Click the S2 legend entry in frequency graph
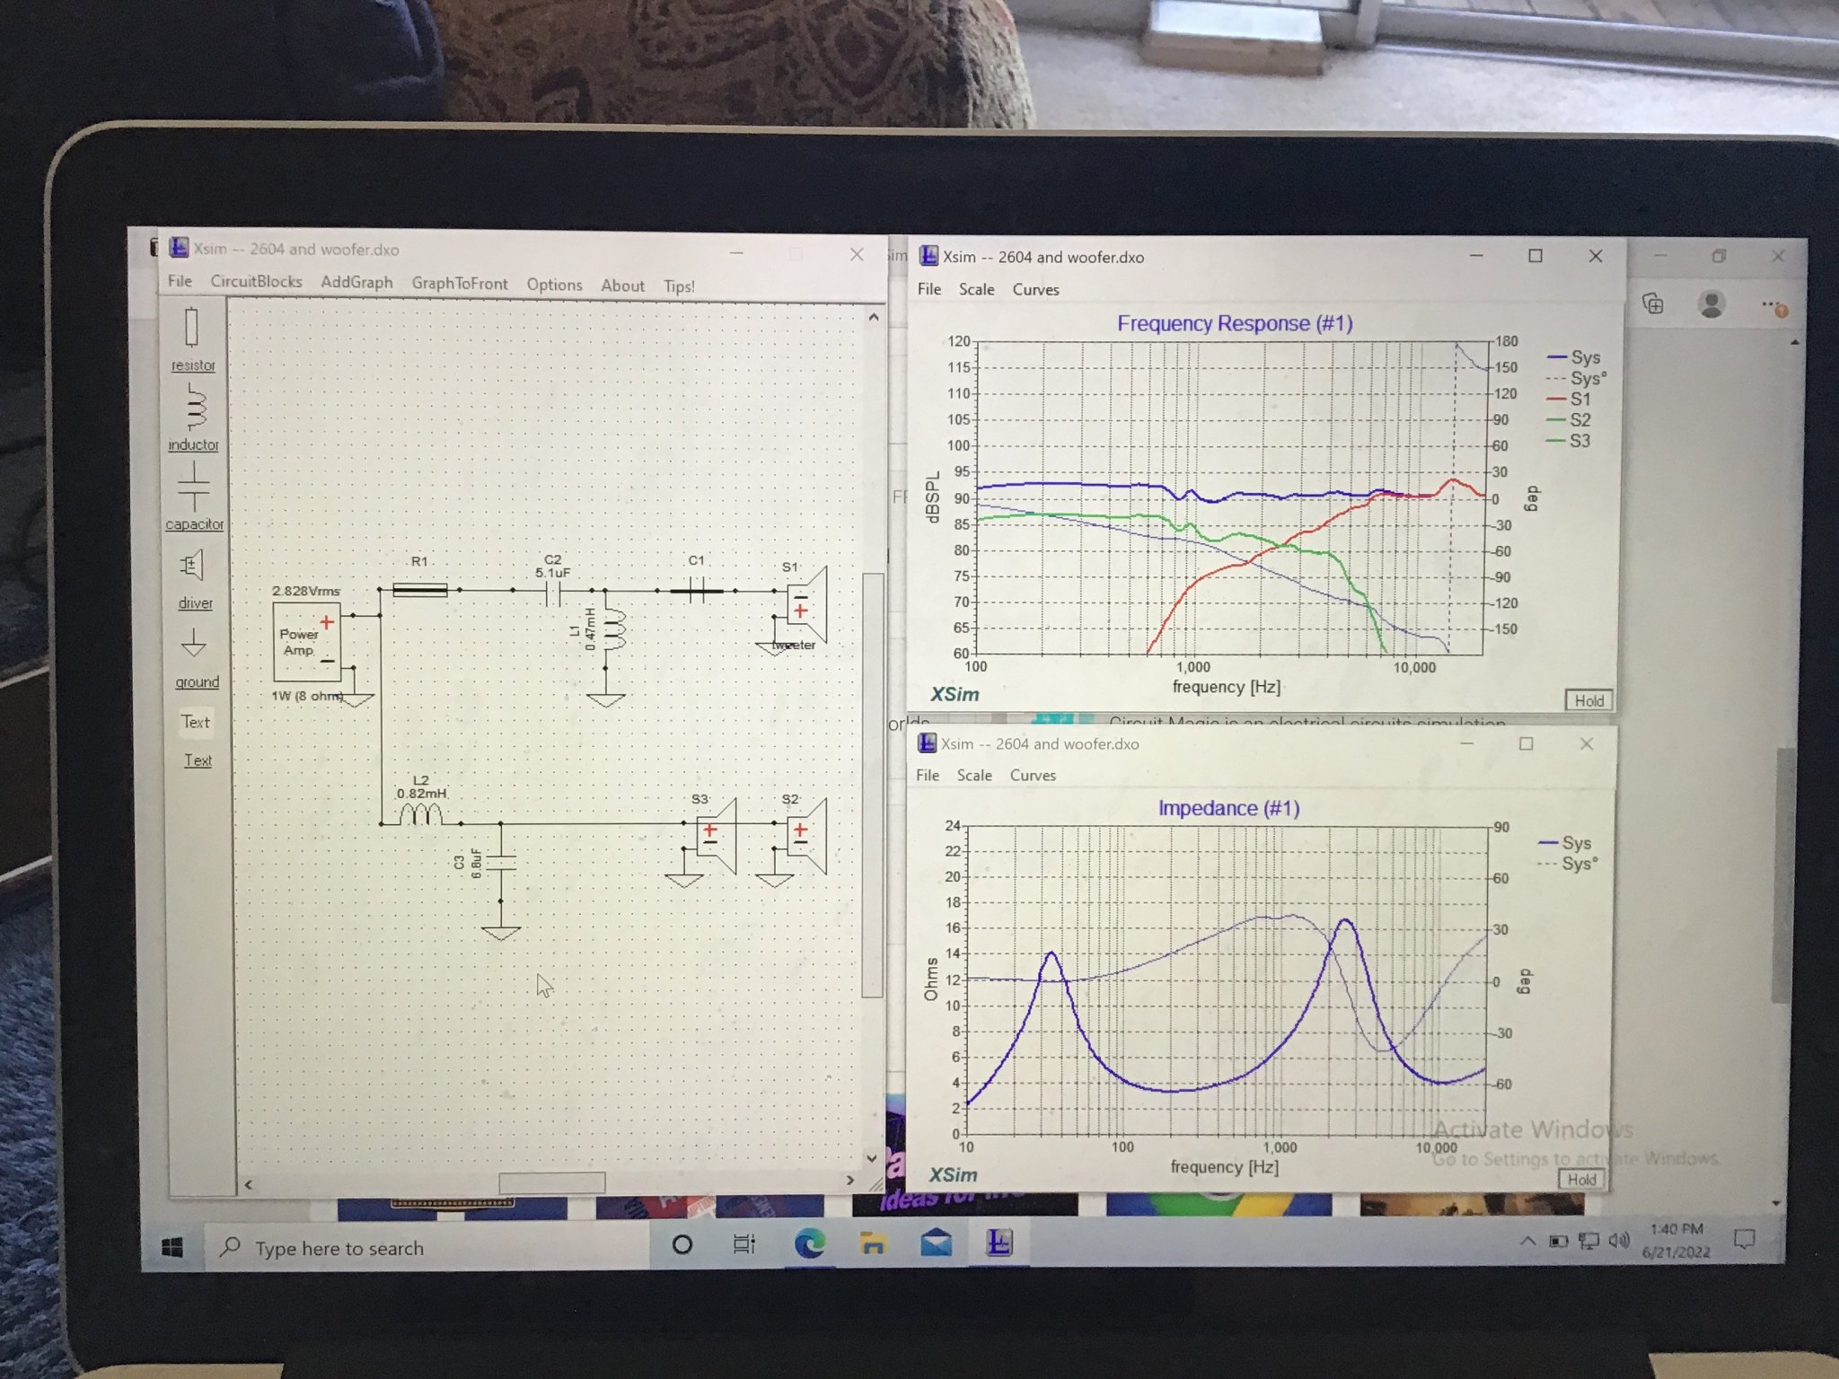This screenshot has width=1839, height=1379. (1569, 419)
